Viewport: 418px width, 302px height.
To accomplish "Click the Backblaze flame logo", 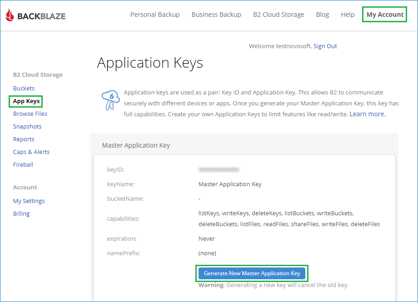I will click(x=10, y=15).
